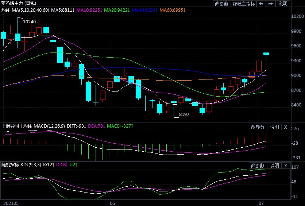
Task: Open 说明 in the MACD panel
Action: (x=274, y=127)
